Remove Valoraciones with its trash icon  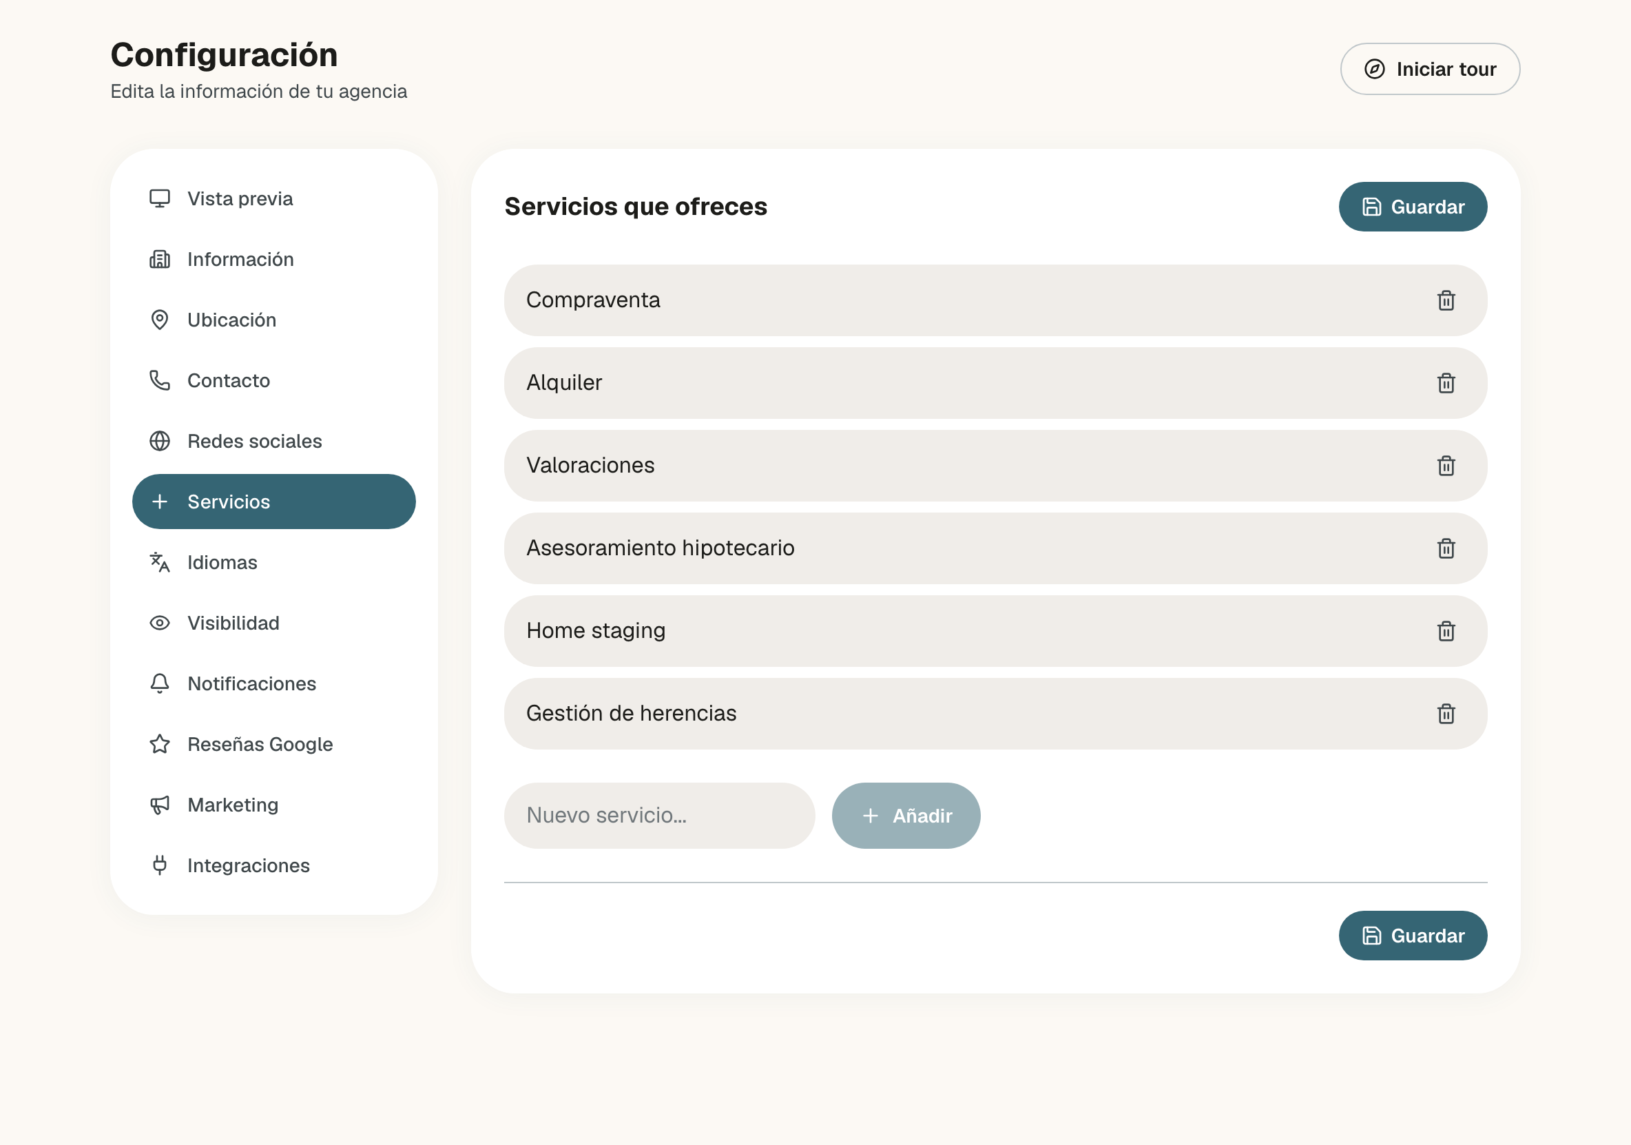click(x=1446, y=466)
